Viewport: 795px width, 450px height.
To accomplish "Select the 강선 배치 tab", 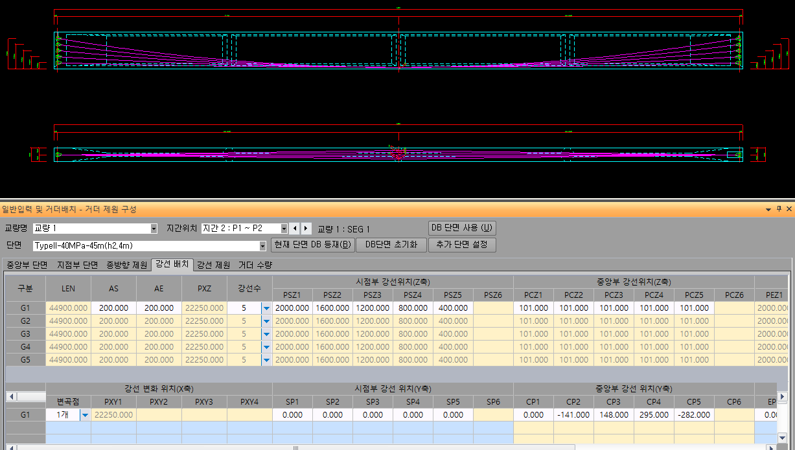I will pyautogui.click(x=172, y=264).
